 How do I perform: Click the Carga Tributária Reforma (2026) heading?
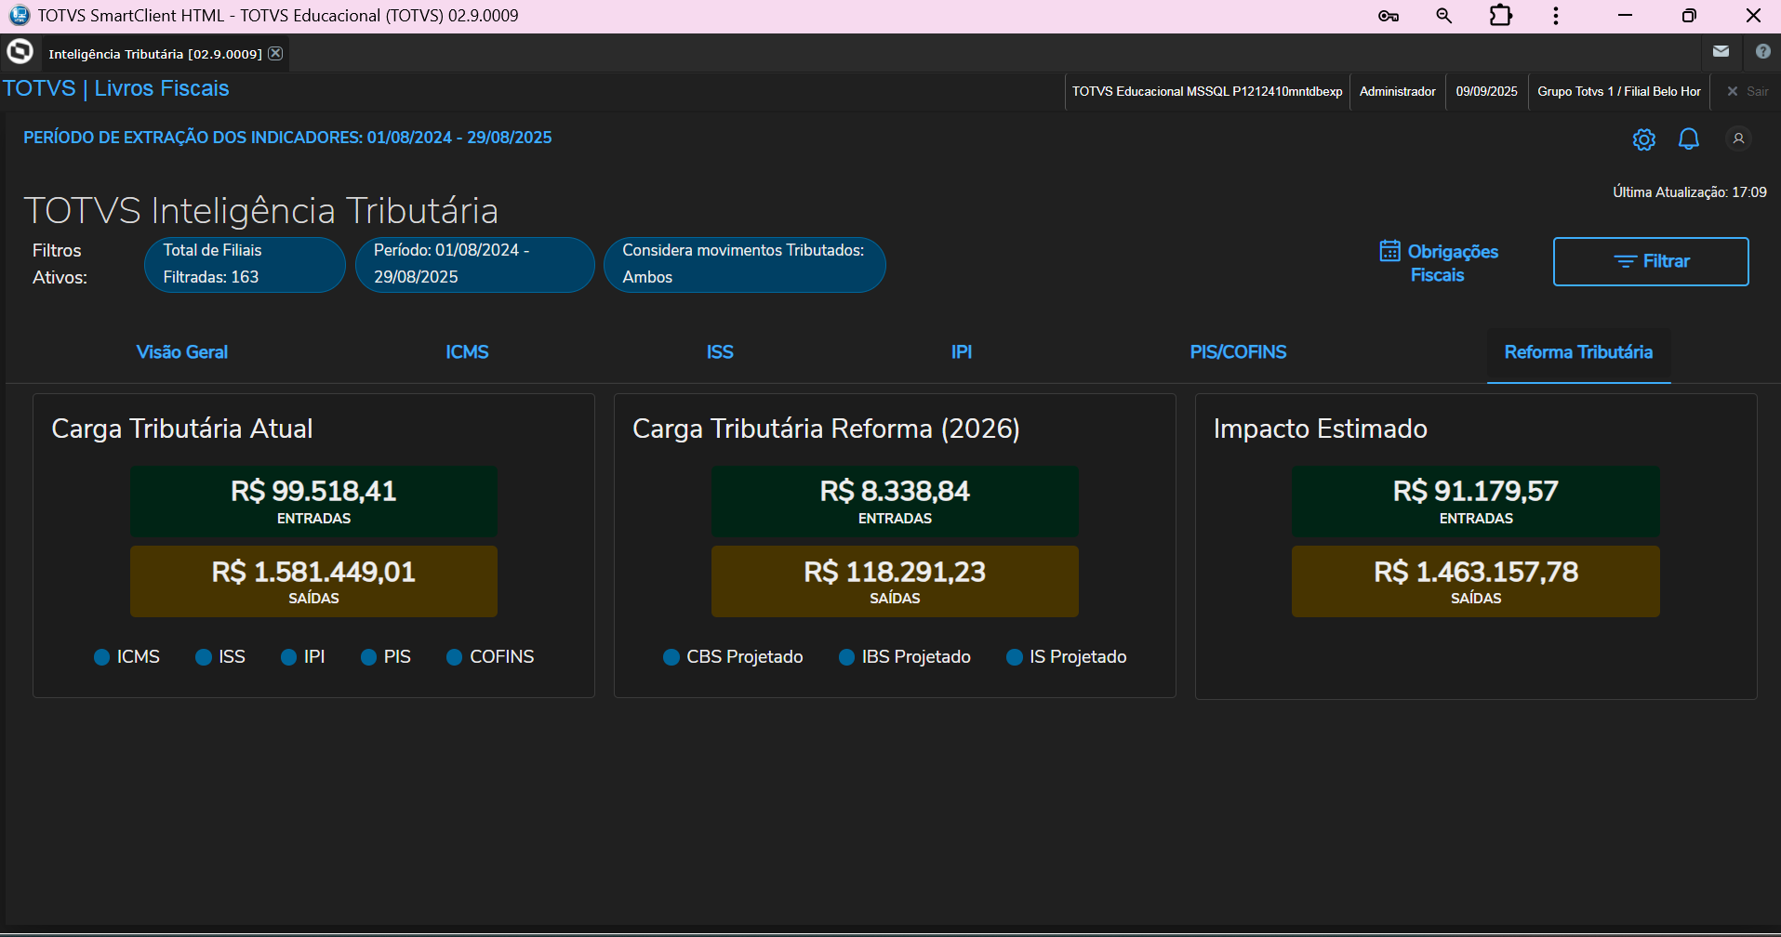tap(826, 429)
